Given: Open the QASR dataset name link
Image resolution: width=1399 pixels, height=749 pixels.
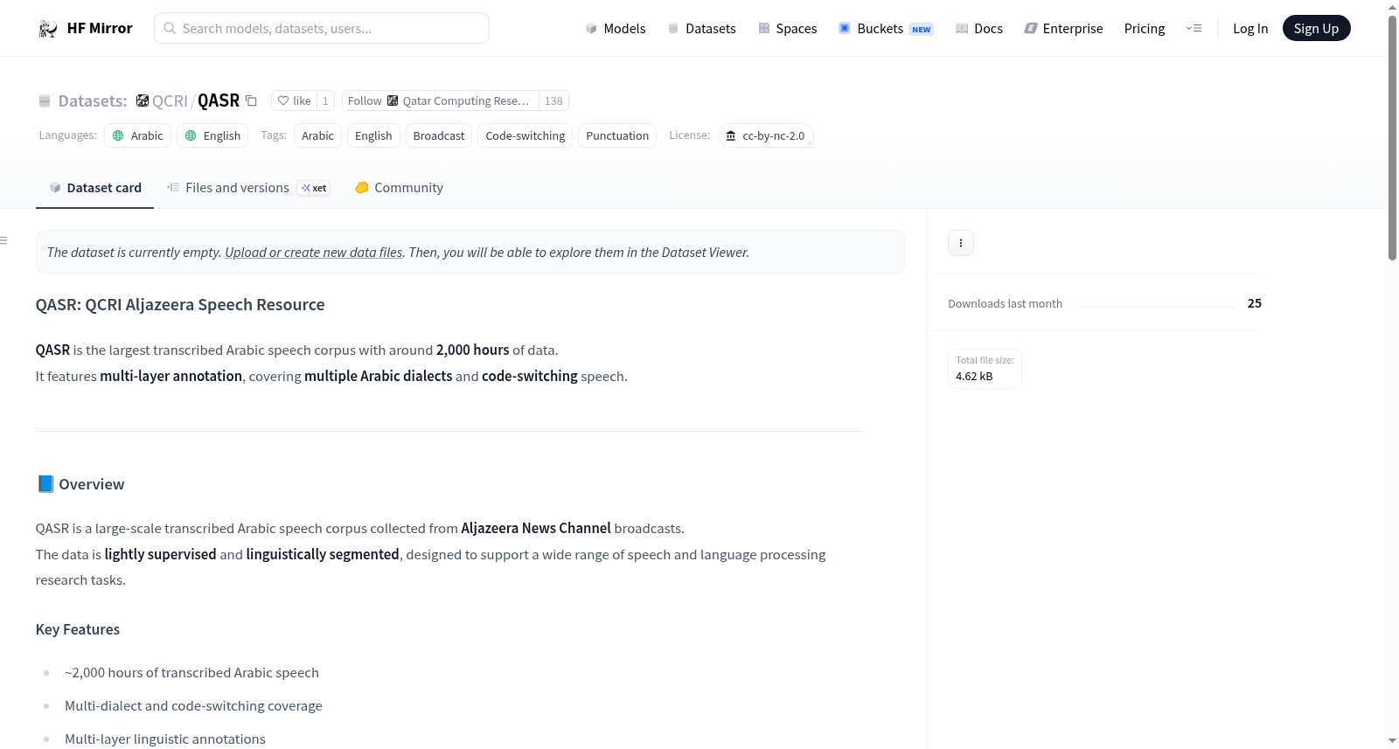Looking at the screenshot, I should coord(219,101).
